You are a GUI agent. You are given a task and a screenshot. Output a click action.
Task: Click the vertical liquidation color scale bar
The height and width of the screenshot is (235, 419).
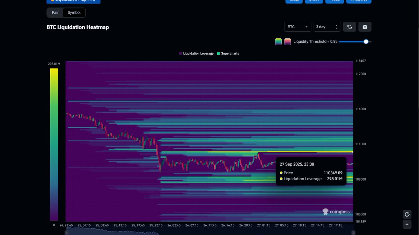(54, 144)
